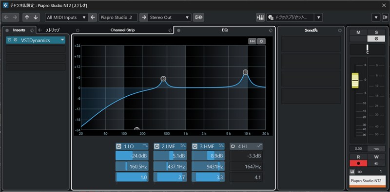This screenshot has width=390, height=192.
Task: Open the instrument editor keyboard icon
Action: tap(260, 17)
